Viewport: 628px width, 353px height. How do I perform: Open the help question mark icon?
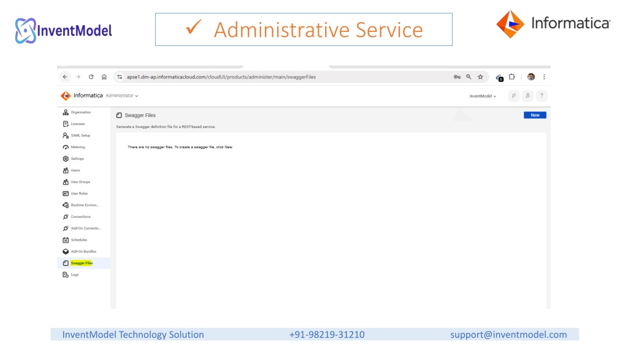click(x=542, y=96)
